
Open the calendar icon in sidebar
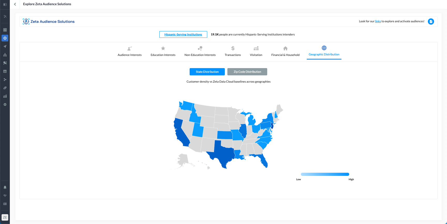point(5,71)
